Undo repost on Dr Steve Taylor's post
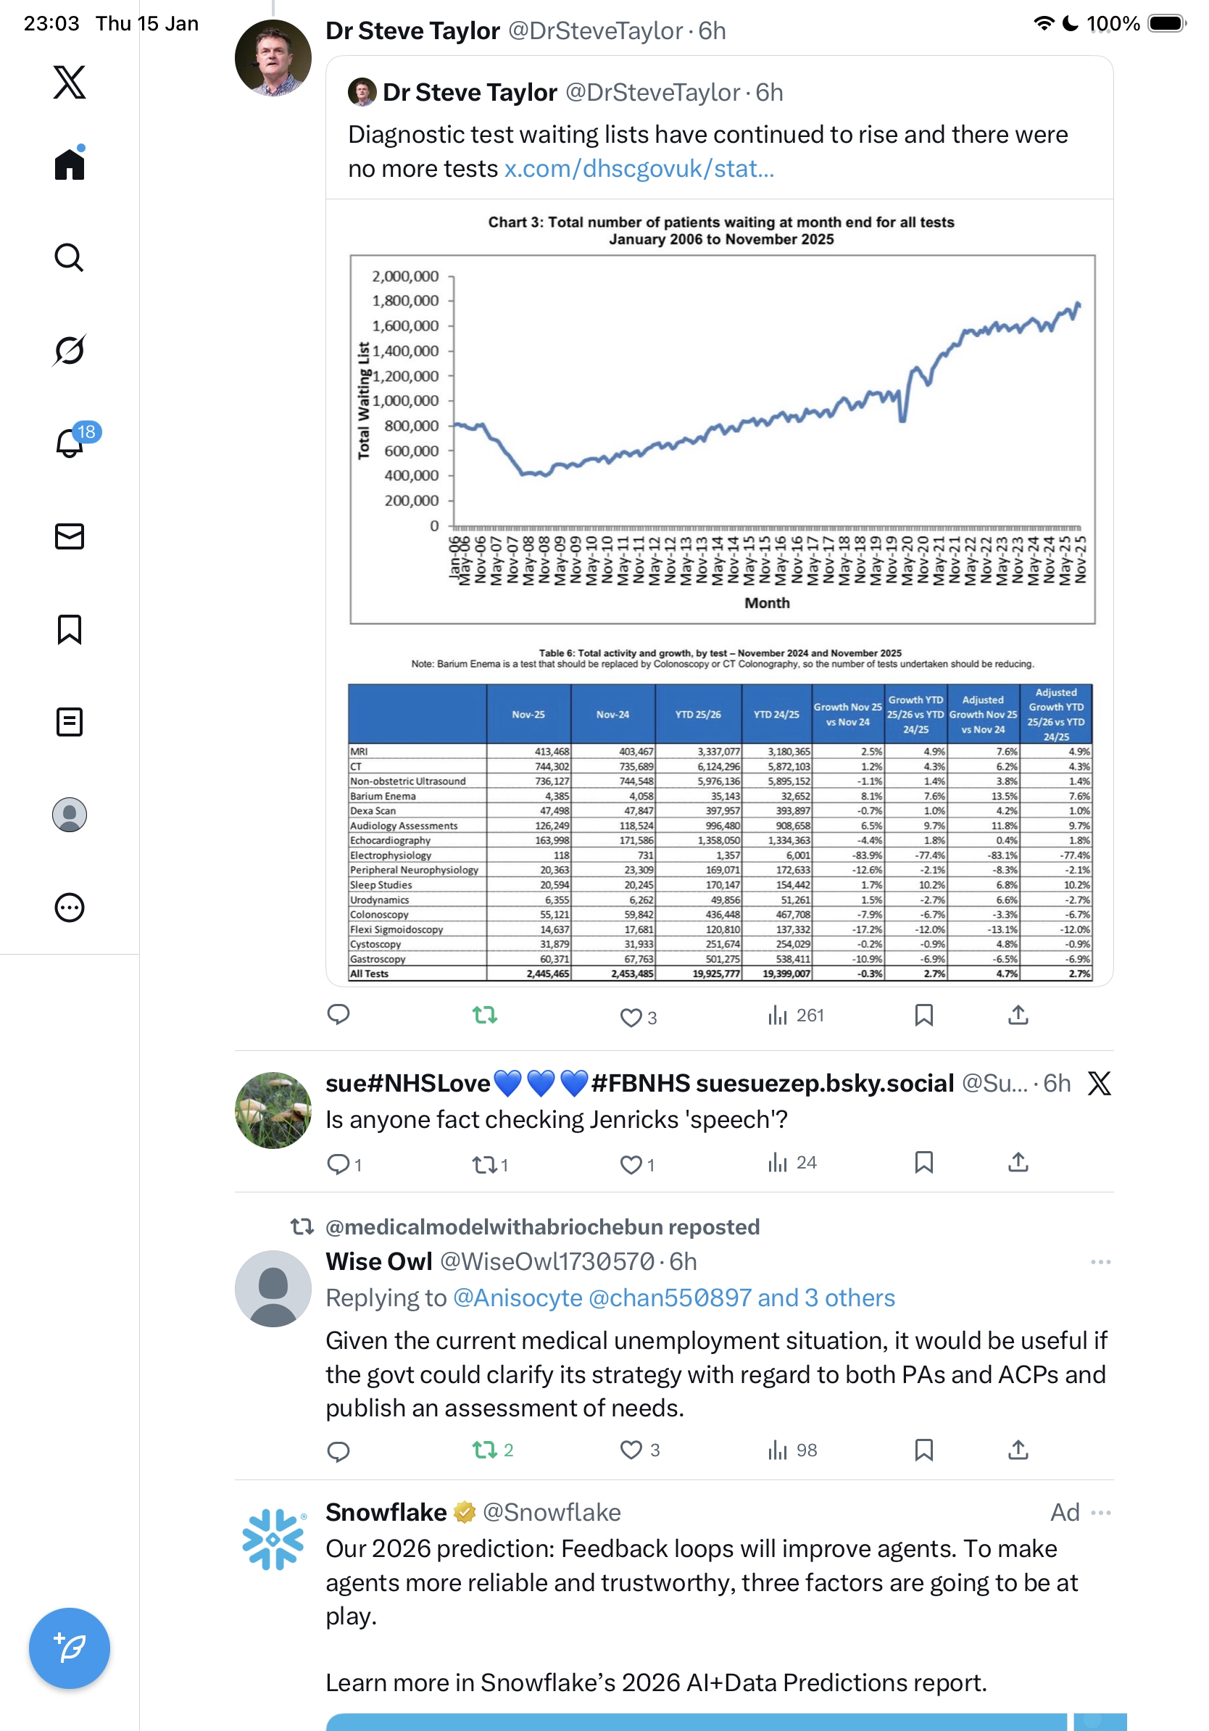Screen dimensions: 1209x1731 485,1016
